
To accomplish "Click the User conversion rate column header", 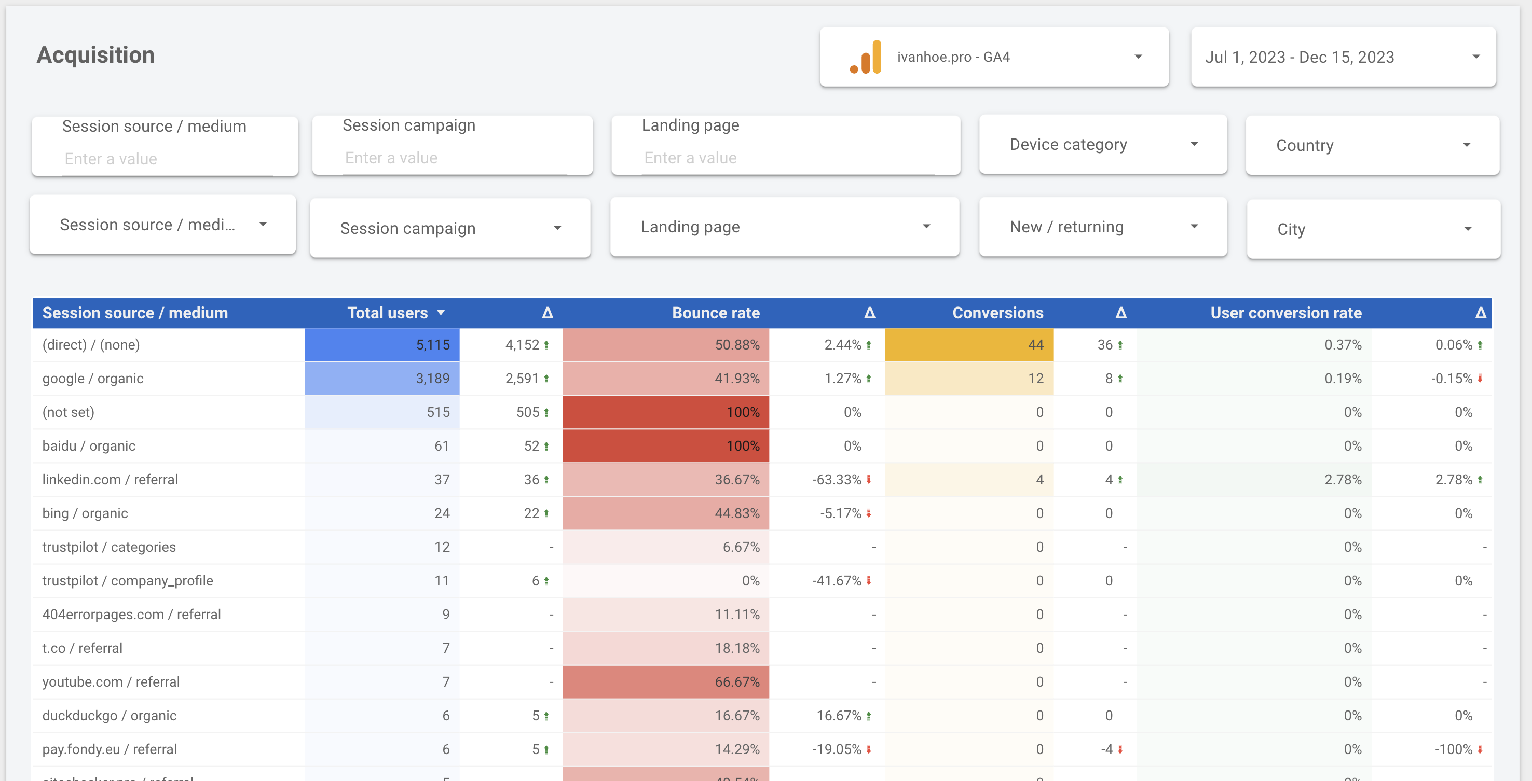I will click(1286, 313).
